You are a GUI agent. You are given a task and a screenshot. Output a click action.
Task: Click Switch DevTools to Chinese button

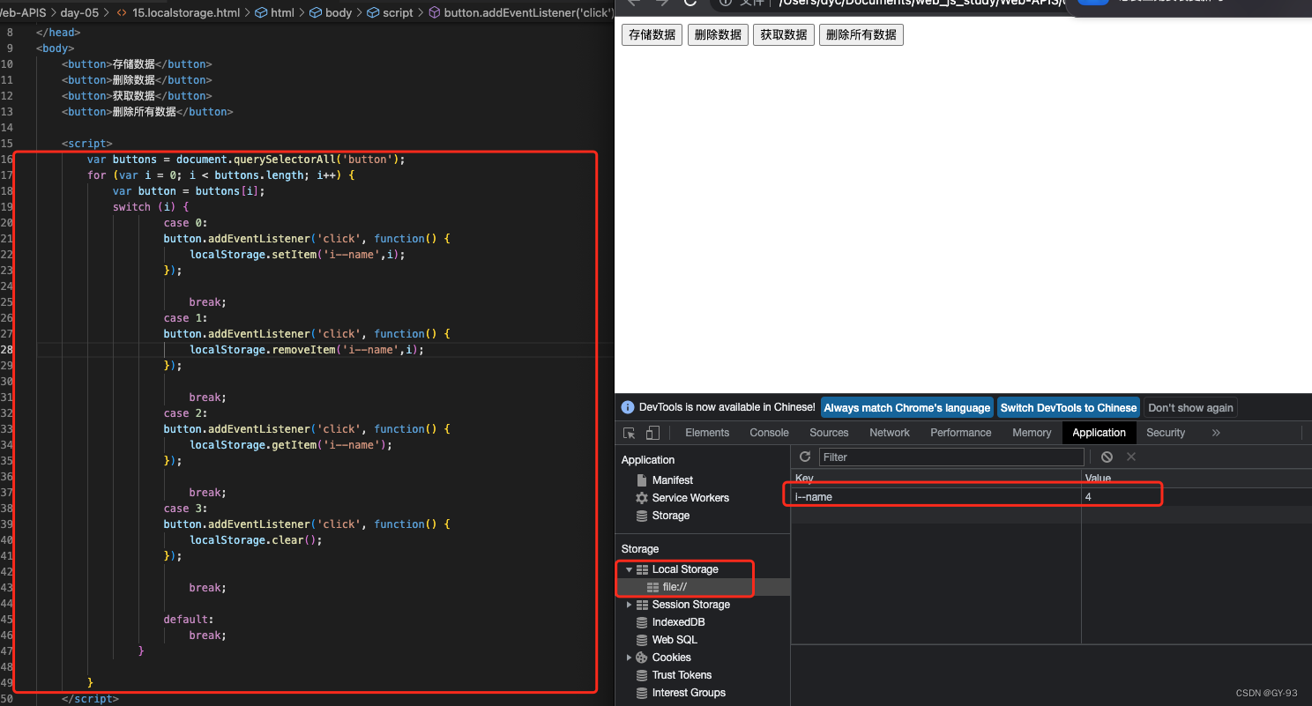[1069, 408]
